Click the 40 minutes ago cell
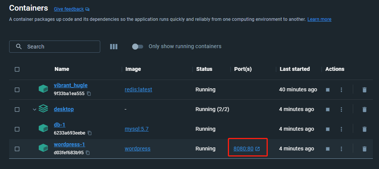379x169 pixels. click(x=298, y=89)
